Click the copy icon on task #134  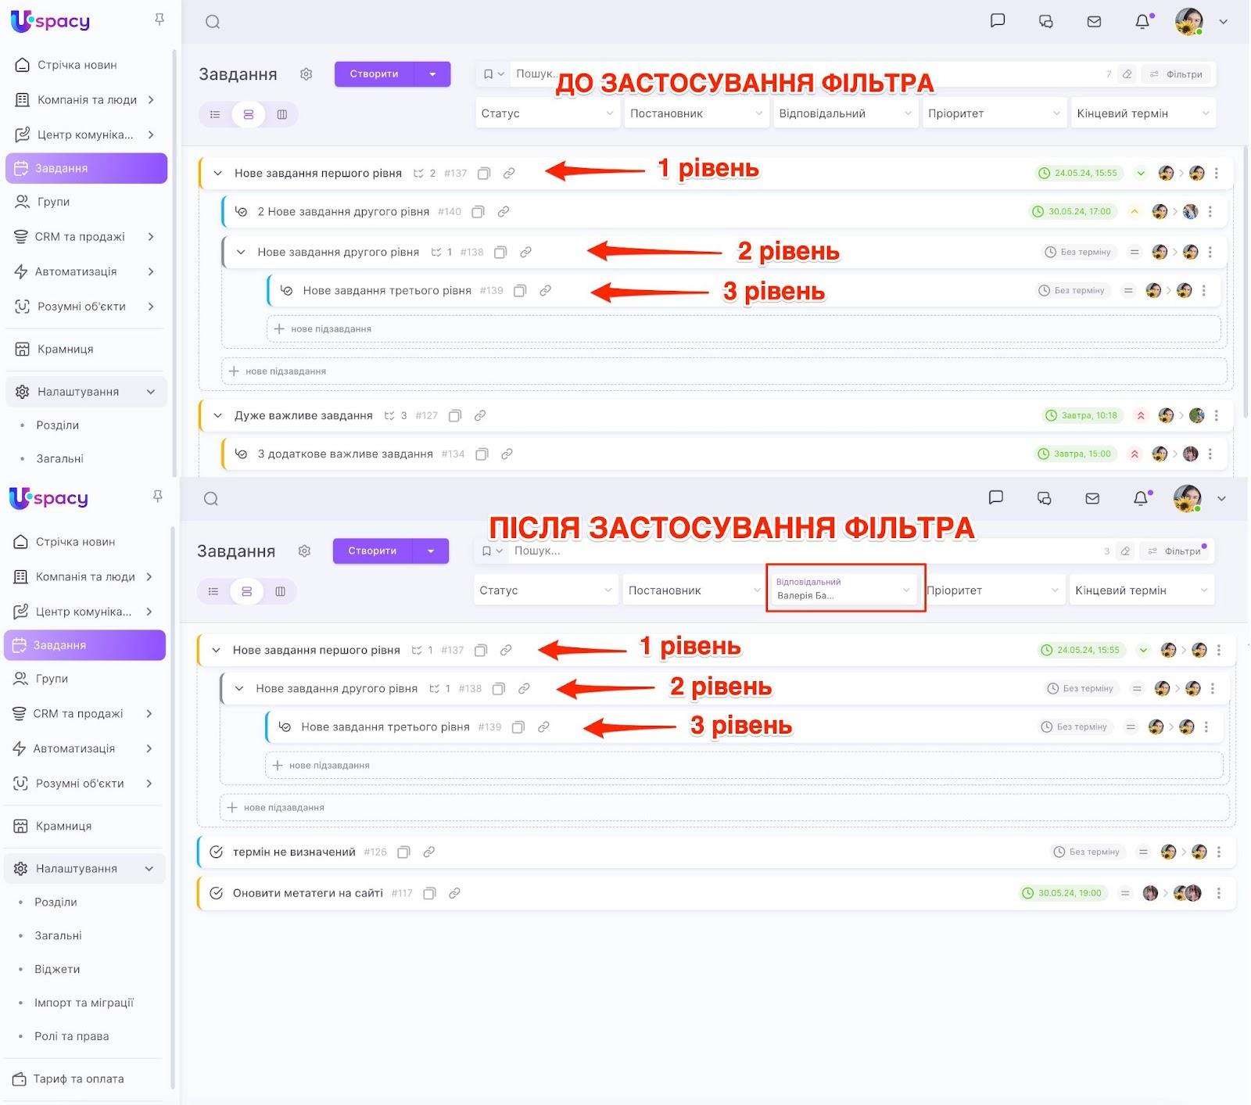tap(482, 454)
